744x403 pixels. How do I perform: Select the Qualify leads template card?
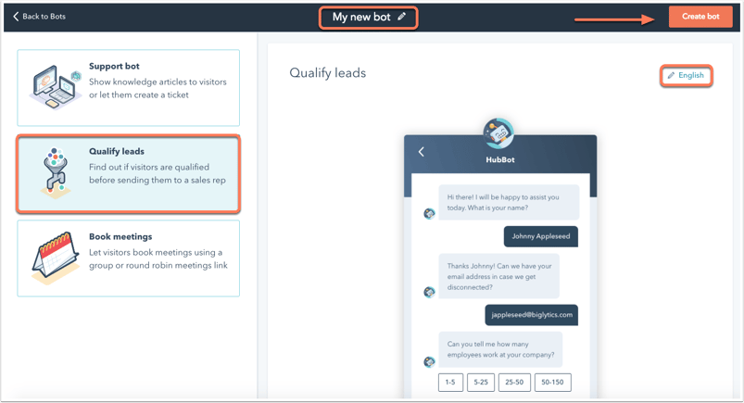pyautogui.click(x=128, y=174)
